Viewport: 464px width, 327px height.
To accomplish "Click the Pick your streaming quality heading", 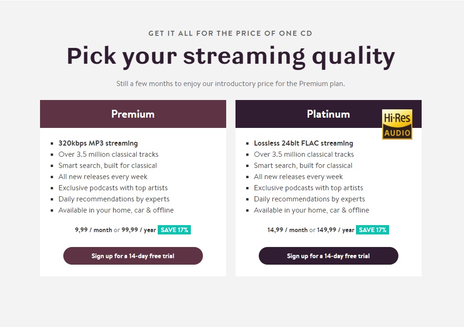I will [x=231, y=56].
